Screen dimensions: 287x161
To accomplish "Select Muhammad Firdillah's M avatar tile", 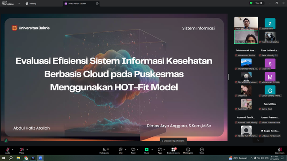I will (x=270, y=77).
